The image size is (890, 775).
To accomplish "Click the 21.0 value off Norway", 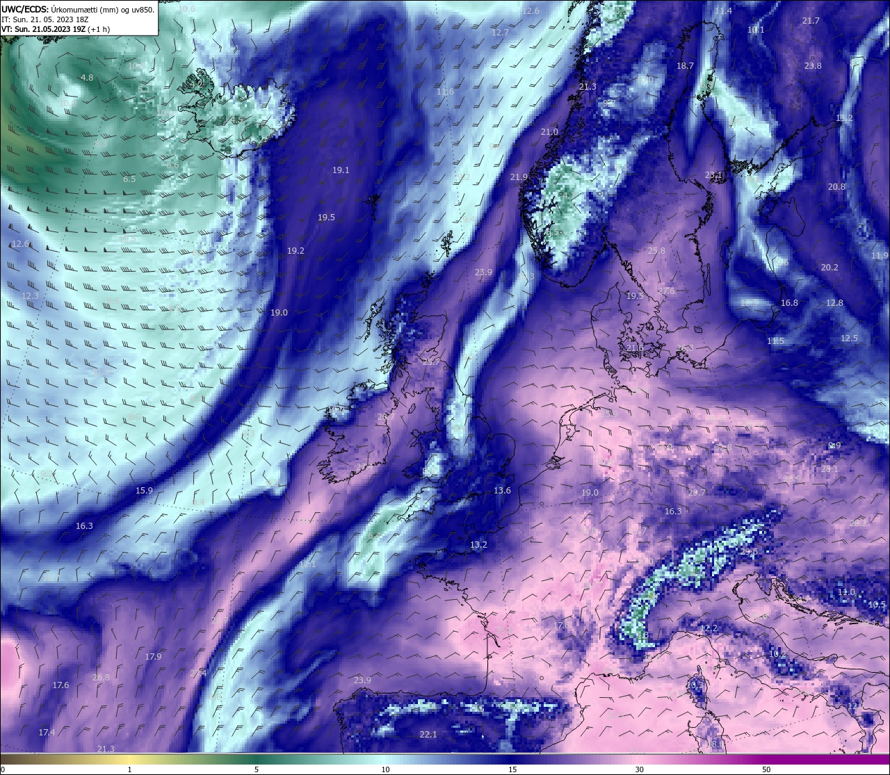I will (x=549, y=132).
